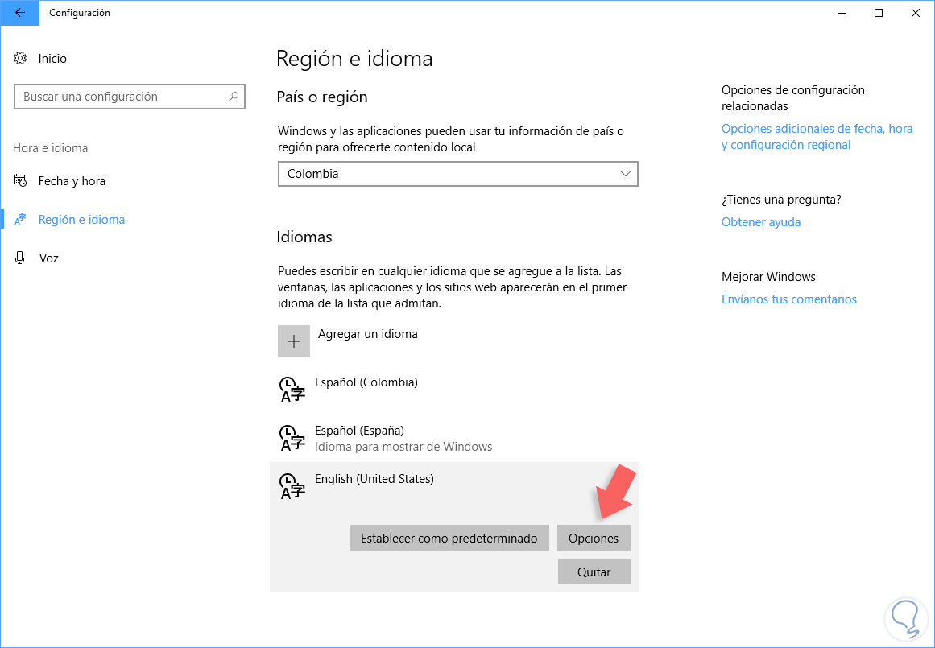Focus the Buscar una configuración field

coord(130,97)
